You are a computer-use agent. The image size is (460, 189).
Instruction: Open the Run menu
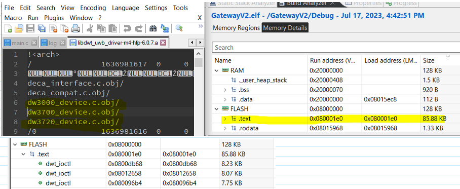point(33,18)
